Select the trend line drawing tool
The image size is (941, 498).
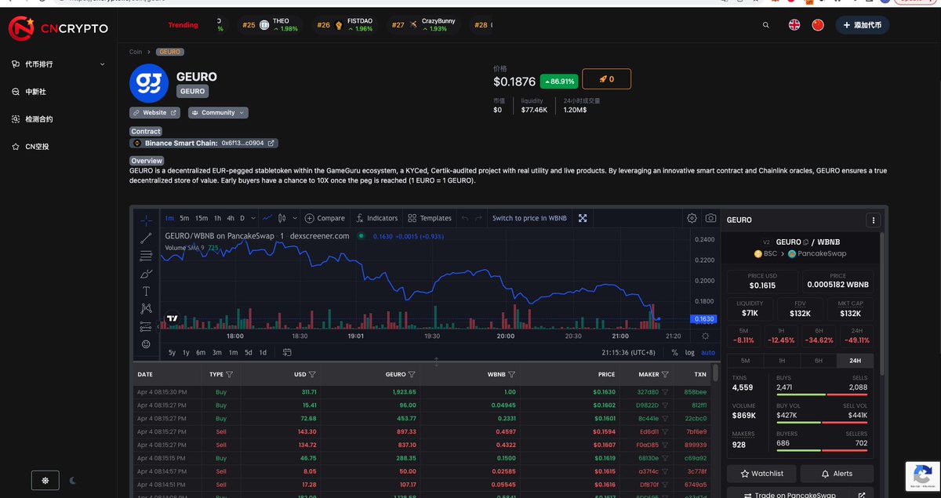pyautogui.click(x=146, y=238)
